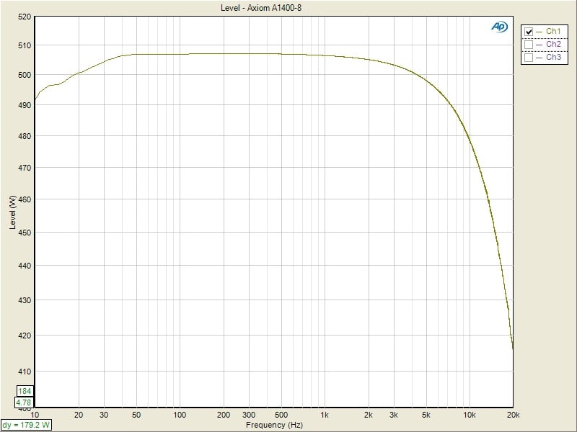Click the 20k tick on frequency axis
Viewport: 577px width, 432px height.
pos(513,415)
